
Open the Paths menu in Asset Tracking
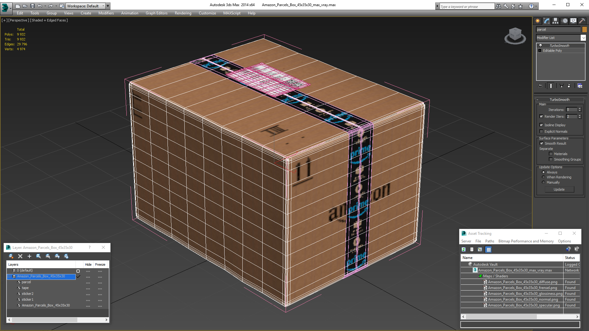(490, 241)
